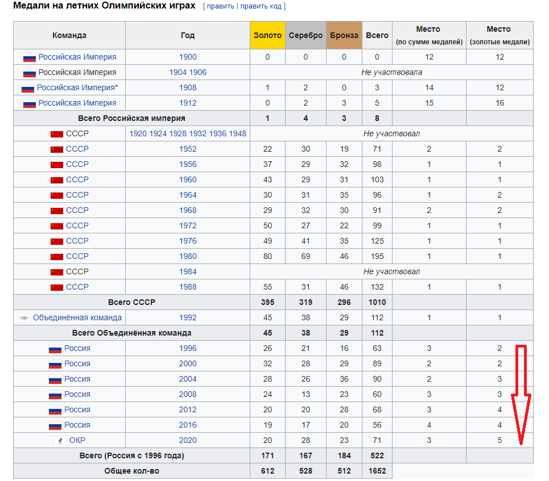Open the 1920 year link

(138, 133)
